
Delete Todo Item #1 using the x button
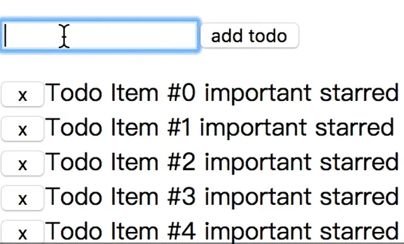23,129
